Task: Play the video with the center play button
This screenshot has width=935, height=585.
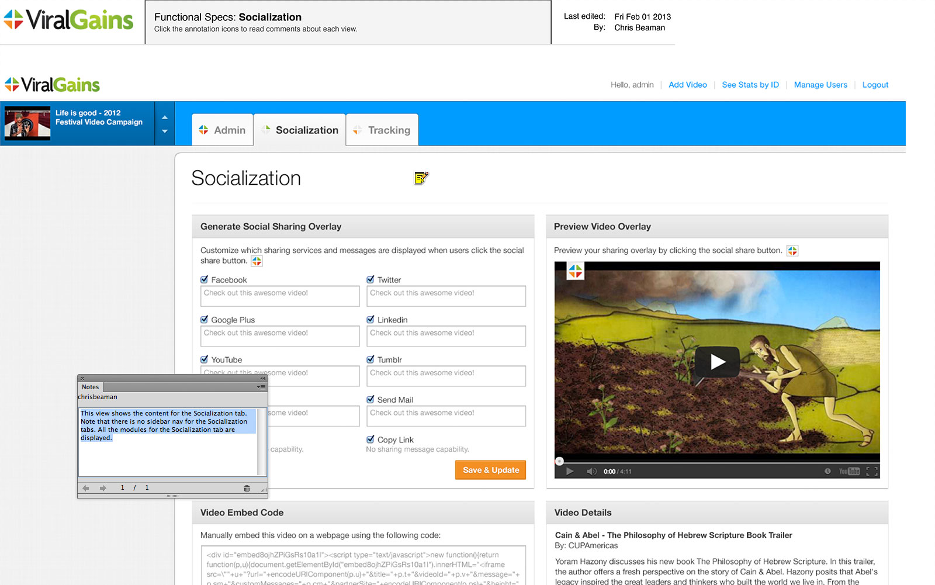Action: [717, 362]
